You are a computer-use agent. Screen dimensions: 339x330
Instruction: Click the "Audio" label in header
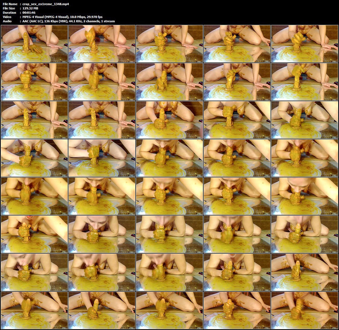click(x=7, y=21)
